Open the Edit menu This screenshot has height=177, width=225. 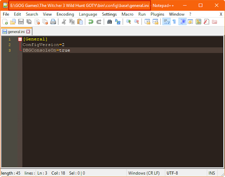click(x=17, y=14)
